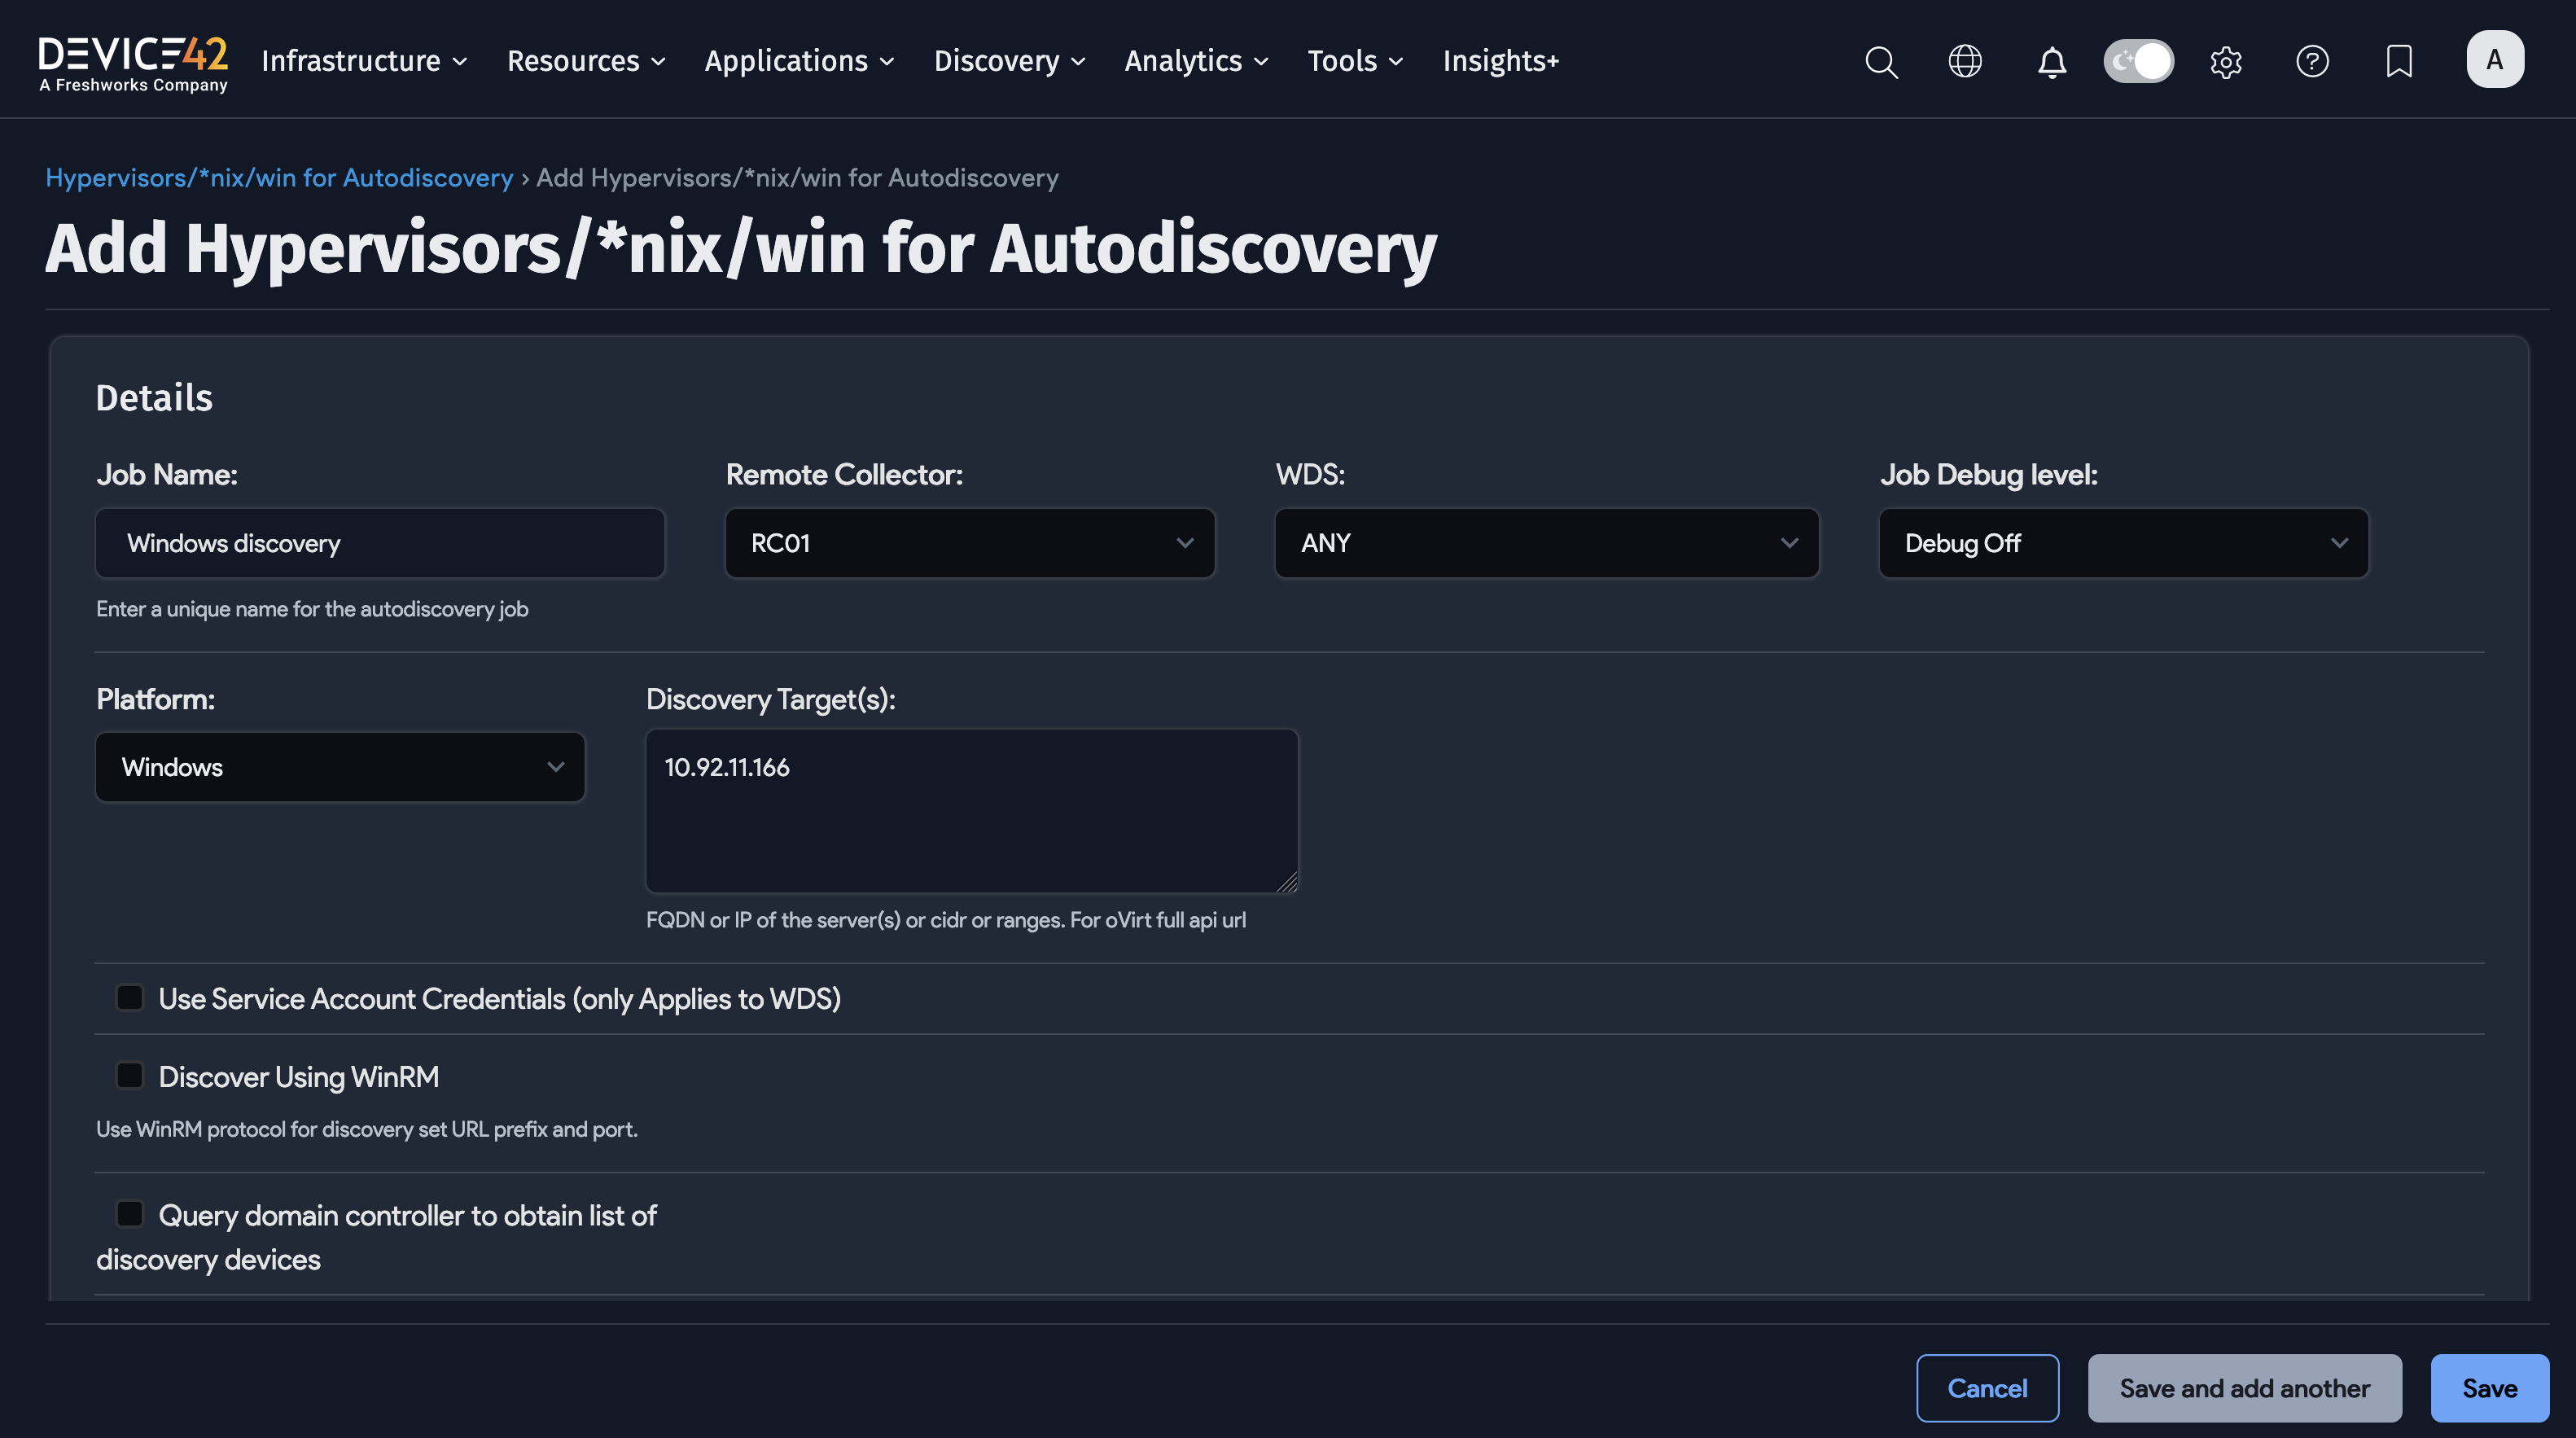Follow the Hypervisors breadcrumb link
The width and height of the screenshot is (2576, 1438).
pyautogui.click(x=279, y=177)
